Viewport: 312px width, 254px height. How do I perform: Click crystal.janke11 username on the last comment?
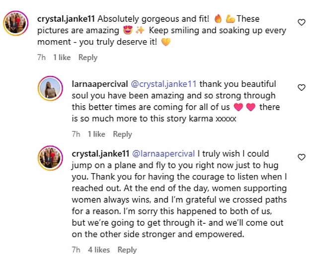[x=101, y=153]
